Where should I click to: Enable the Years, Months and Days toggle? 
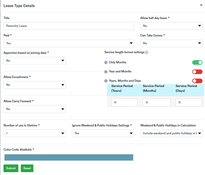click(x=197, y=81)
